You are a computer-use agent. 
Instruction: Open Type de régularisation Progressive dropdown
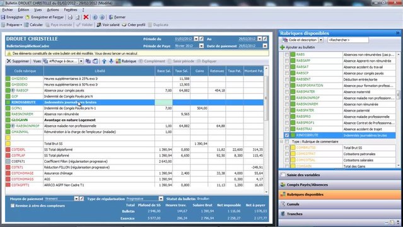pyautogui.click(x=161, y=199)
